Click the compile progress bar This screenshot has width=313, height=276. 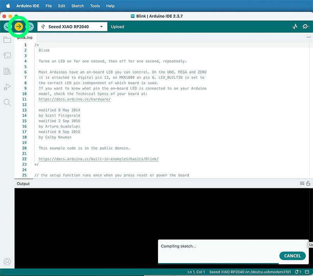pyautogui.click(x=218, y=263)
